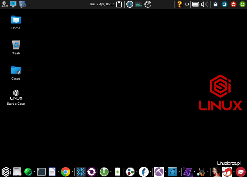Open the portrait icon marked 64
Viewport: 247px width, 177px height.
216,172
